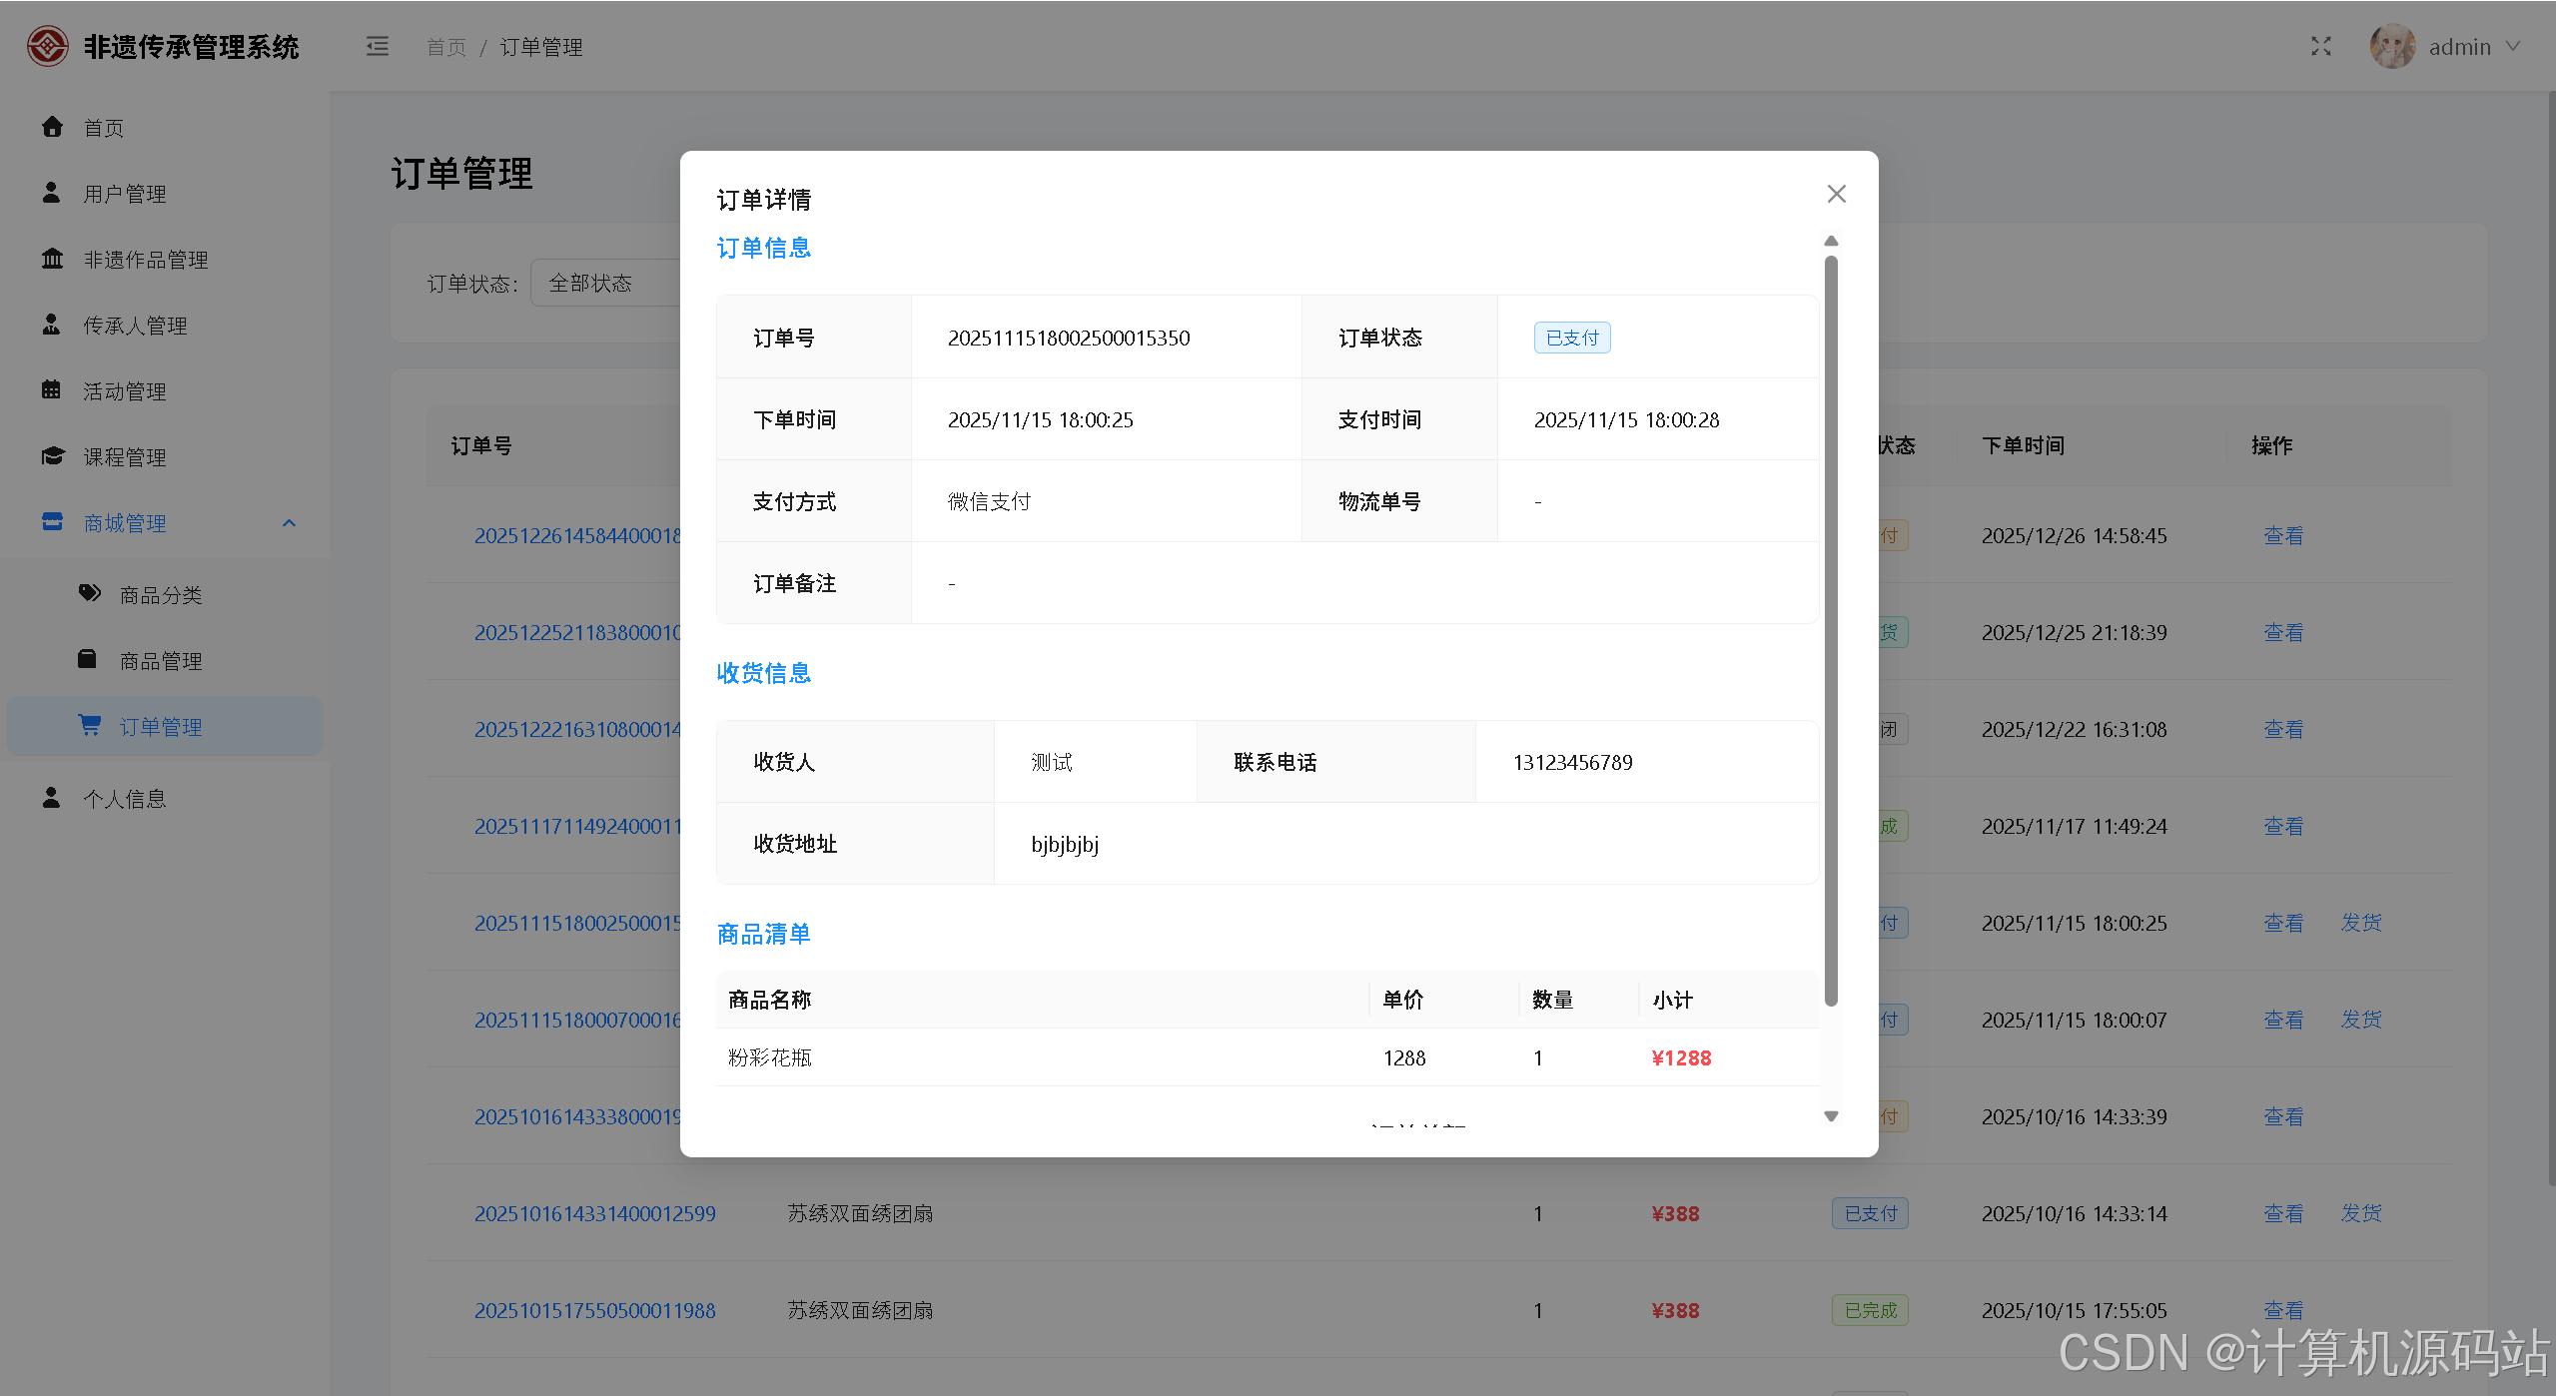Click 查看 for the 2025/12/26 order
This screenshot has width=2556, height=1396.
(x=2282, y=536)
